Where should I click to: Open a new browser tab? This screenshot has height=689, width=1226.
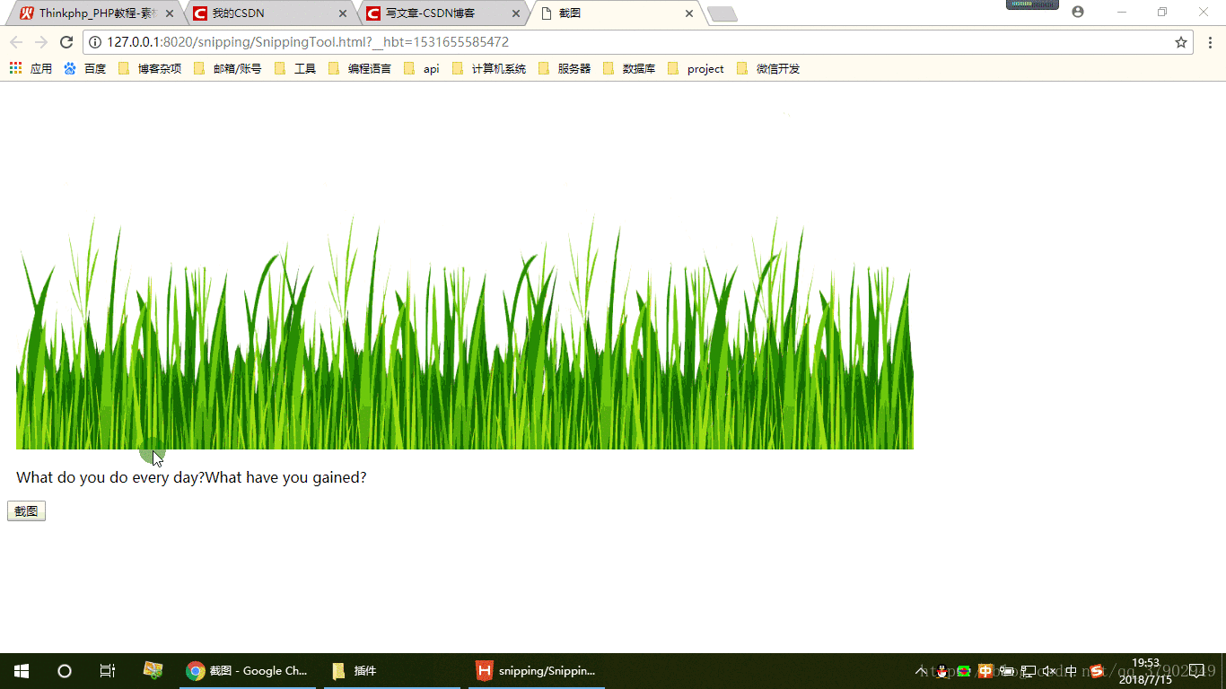[x=722, y=13]
